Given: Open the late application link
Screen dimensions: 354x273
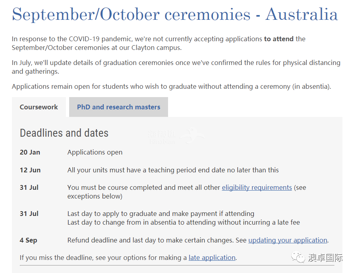Looking at the screenshot, I should tap(212, 258).
